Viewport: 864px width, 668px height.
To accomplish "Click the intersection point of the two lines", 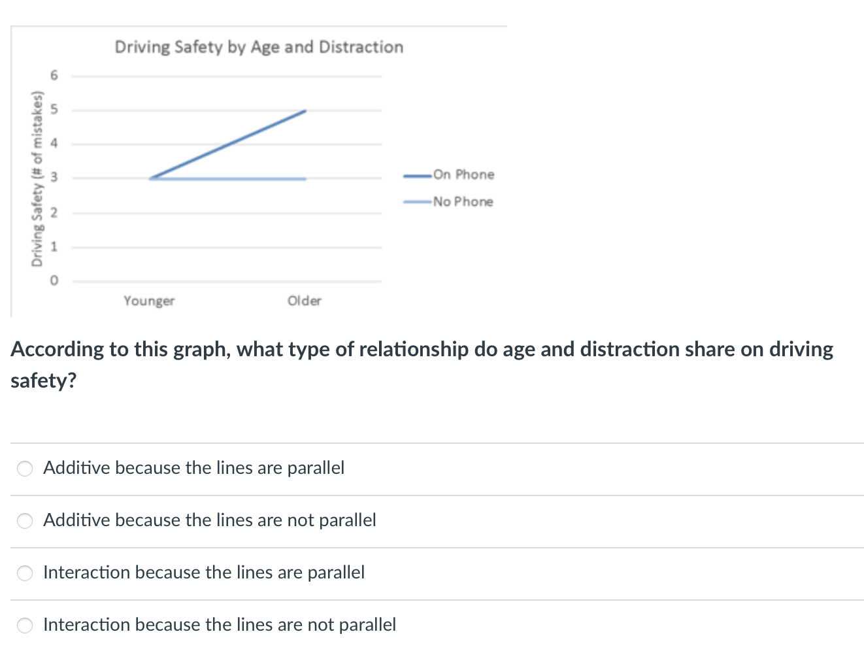I will pos(152,177).
